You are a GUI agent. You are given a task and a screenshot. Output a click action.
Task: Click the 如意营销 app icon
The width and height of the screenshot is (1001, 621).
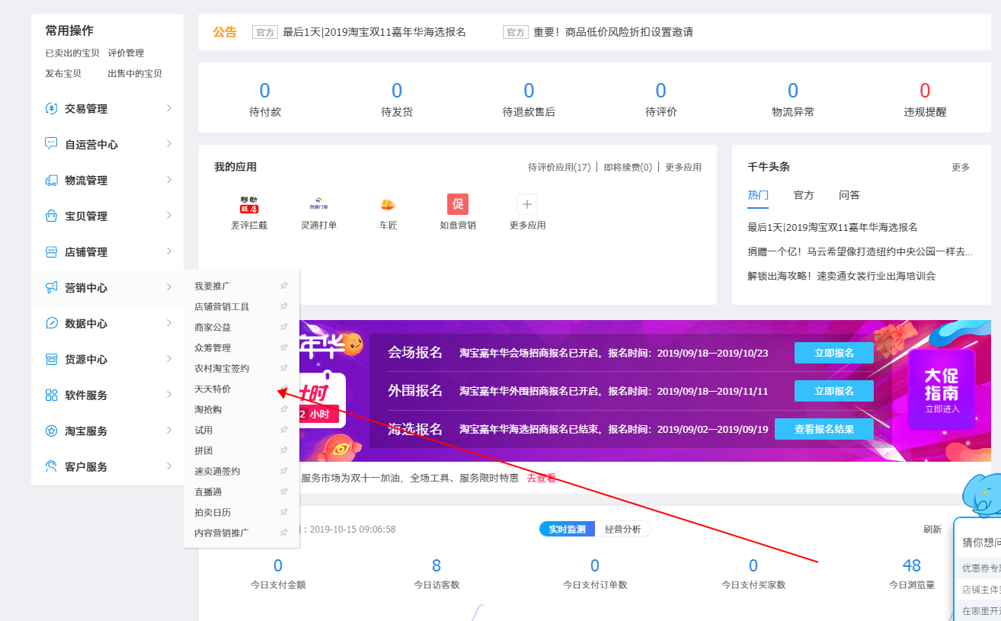458,205
